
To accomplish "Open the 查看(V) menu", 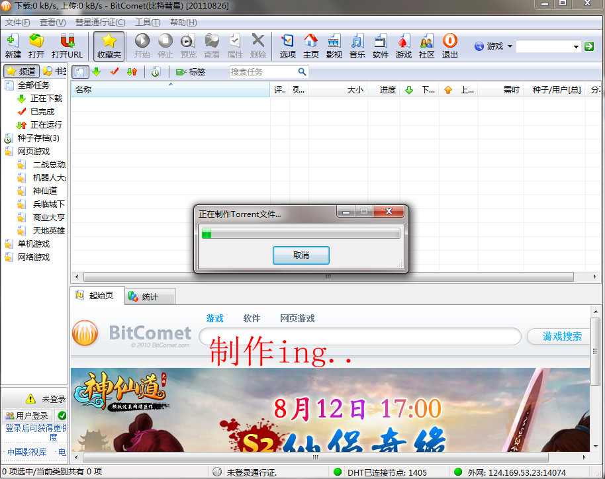I will [52, 22].
